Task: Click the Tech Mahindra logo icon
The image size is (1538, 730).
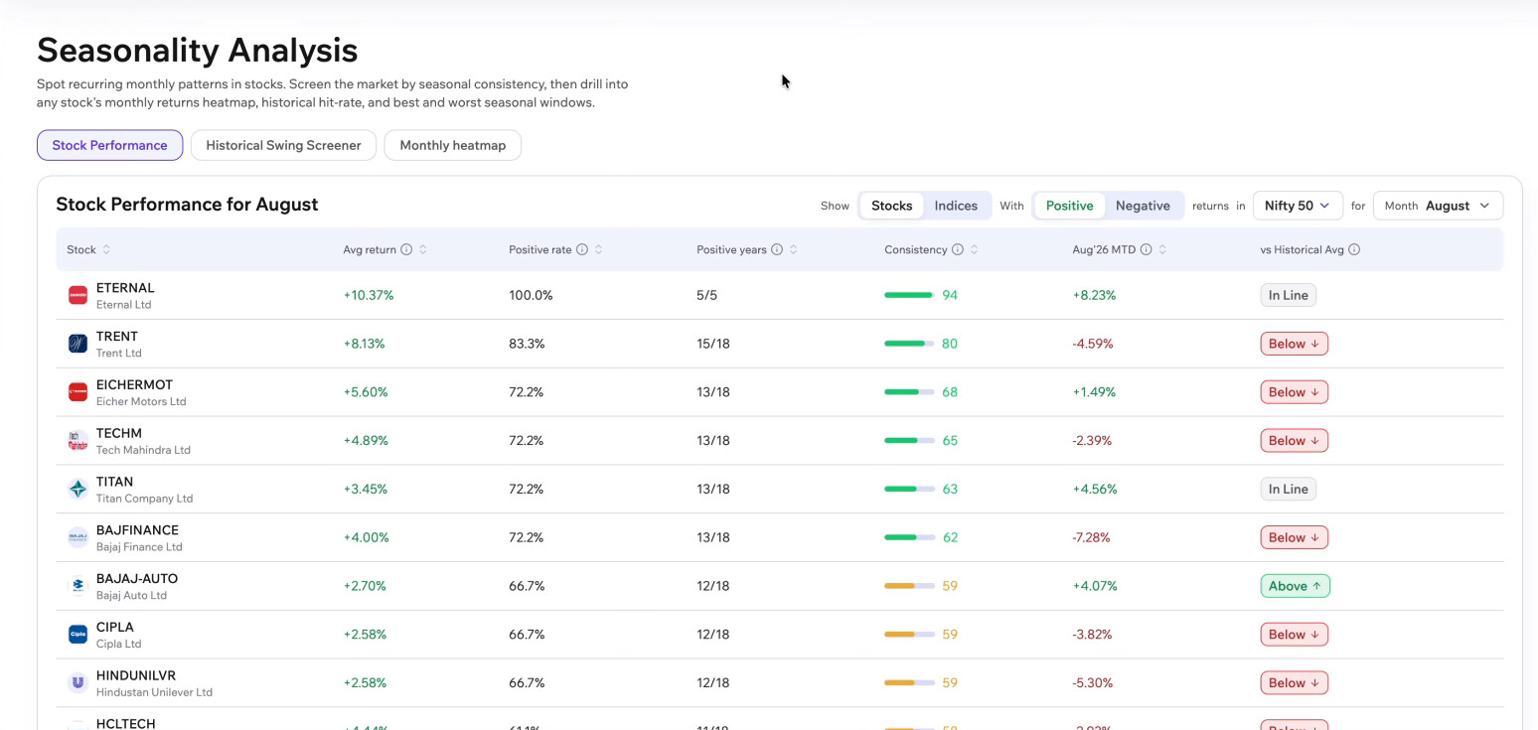Action: [77, 440]
